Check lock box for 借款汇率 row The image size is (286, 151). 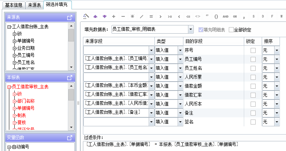click(x=253, y=95)
